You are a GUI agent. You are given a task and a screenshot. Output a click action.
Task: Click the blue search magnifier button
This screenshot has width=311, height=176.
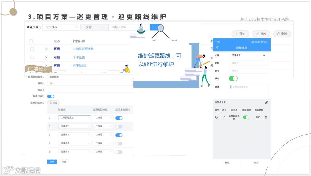pos(155,27)
